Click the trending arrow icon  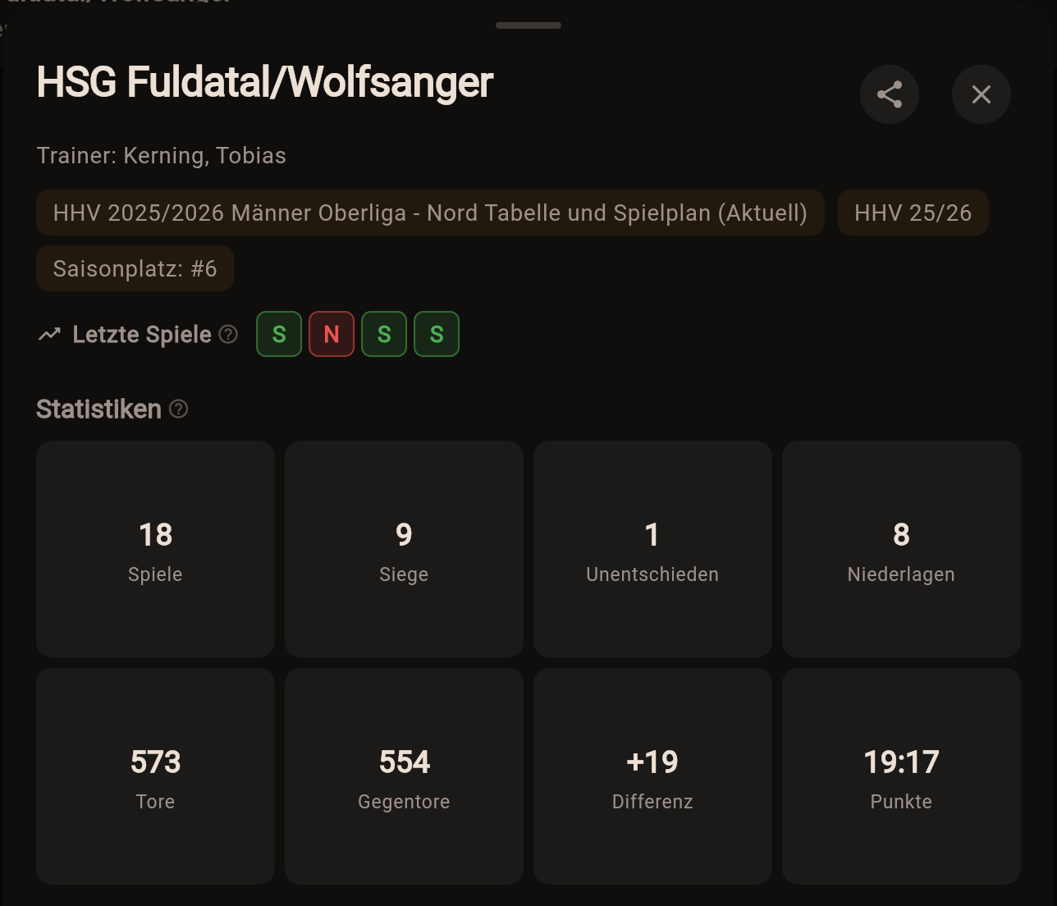click(49, 334)
